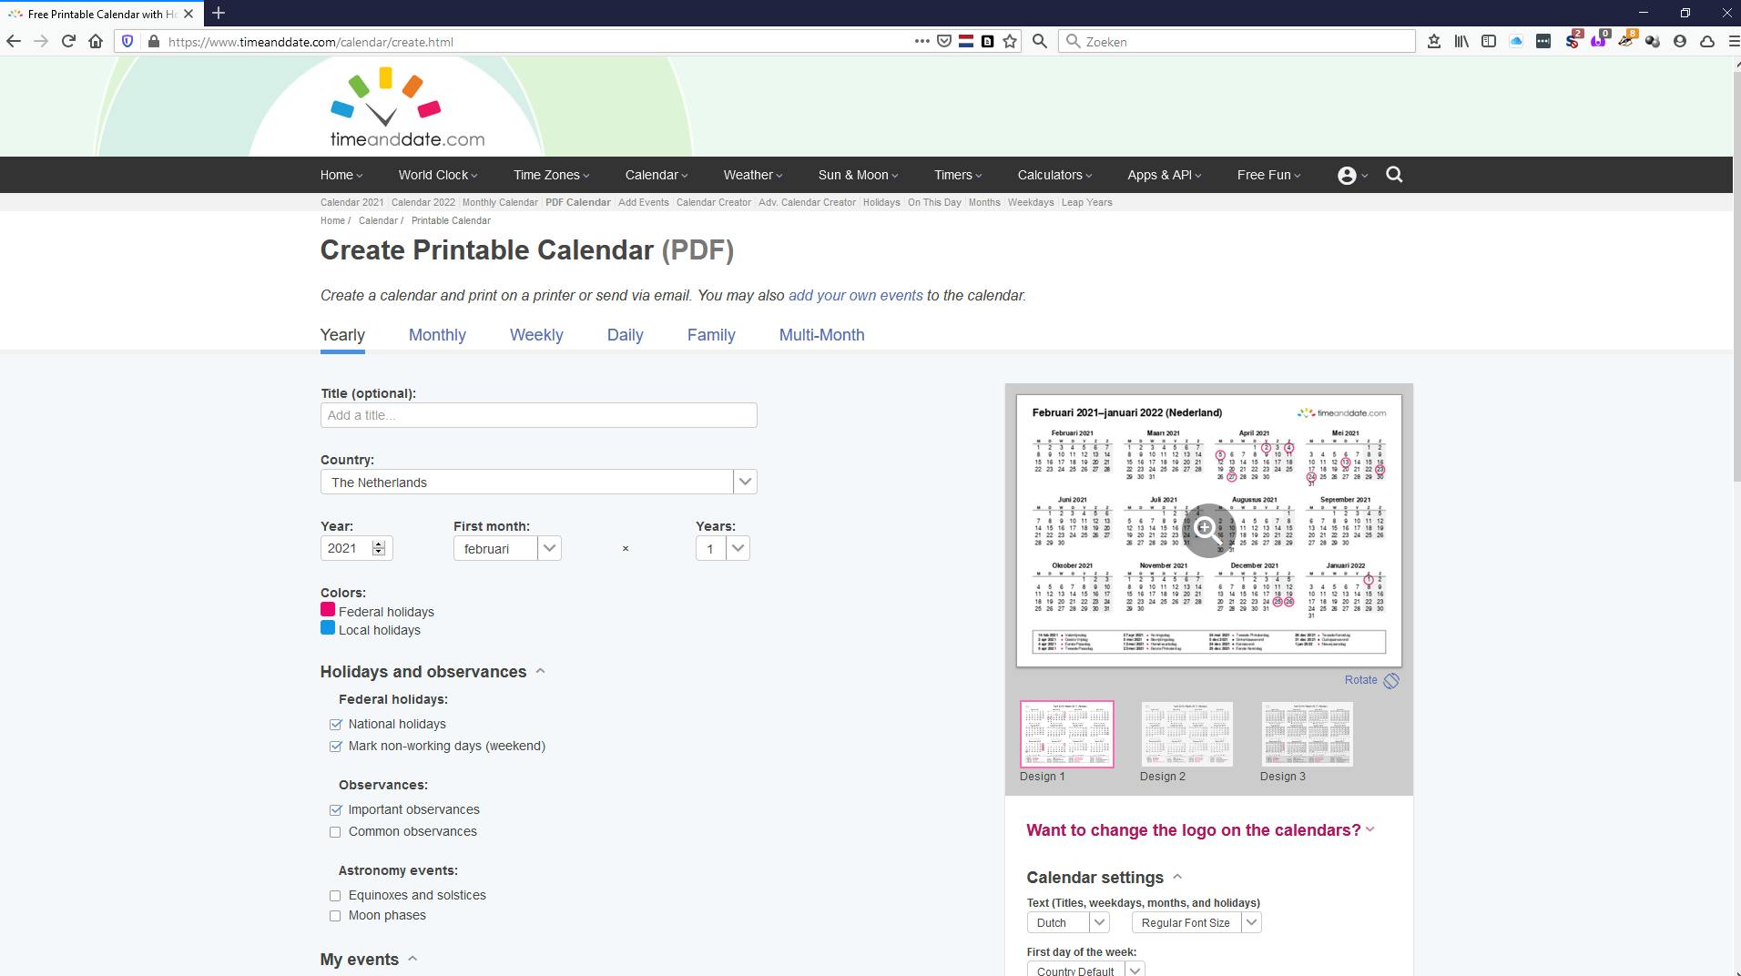The height and width of the screenshot is (976, 1741).
Task: Open the Adv. Calendar Creator link
Action: pos(808,202)
